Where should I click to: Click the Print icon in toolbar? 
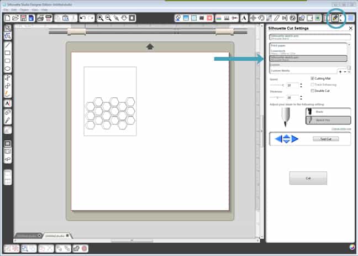click(39, 18)
